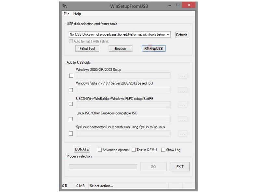Open the File menu
This screenshot has width=258, height=194.
(67, 14)
